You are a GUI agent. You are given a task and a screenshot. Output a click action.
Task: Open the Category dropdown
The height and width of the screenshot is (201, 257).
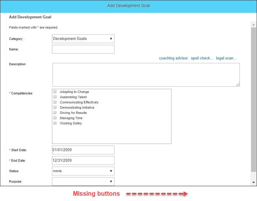click(x=83, y=39)
